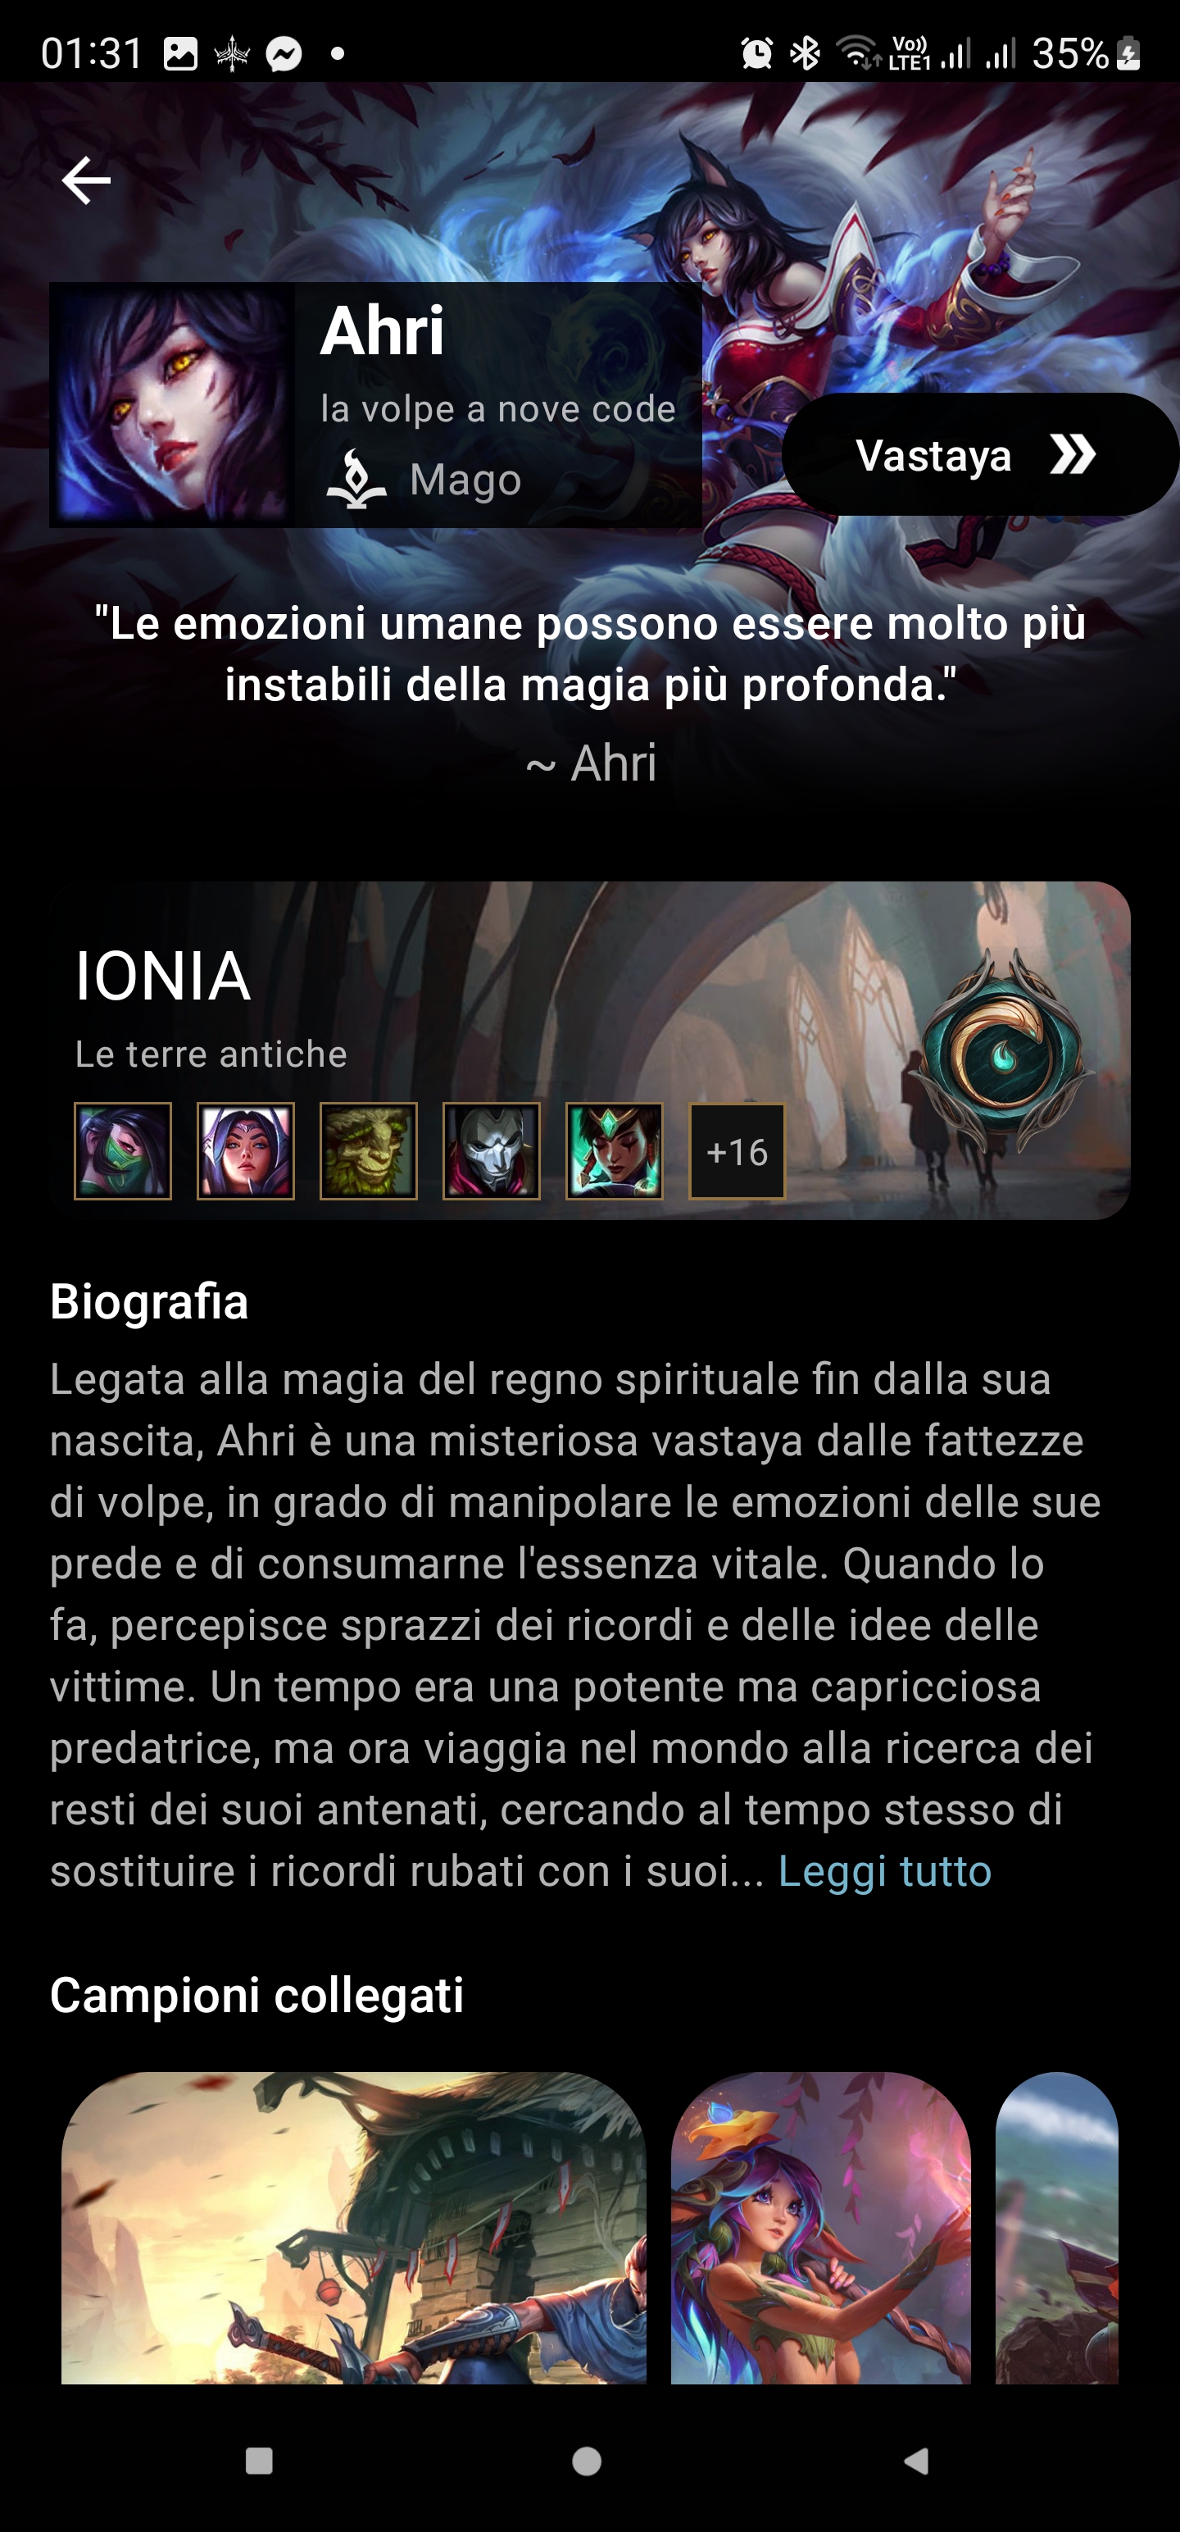The height and width of the screenshot is (2532, 1180).
Task: Tap the Android back triangle button
Action: tap(915, 2461)
